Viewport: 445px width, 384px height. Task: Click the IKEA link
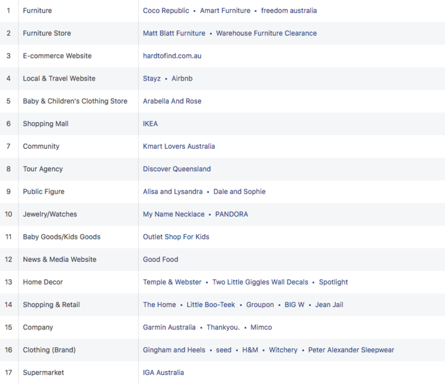(150, 124)
